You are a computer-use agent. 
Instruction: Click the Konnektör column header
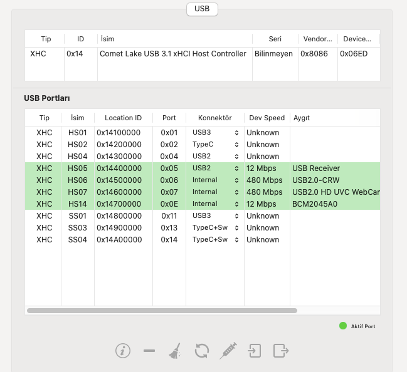click(x=215, y=118)
